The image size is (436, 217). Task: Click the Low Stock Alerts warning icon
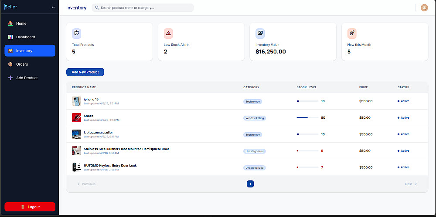coord(168,33)
